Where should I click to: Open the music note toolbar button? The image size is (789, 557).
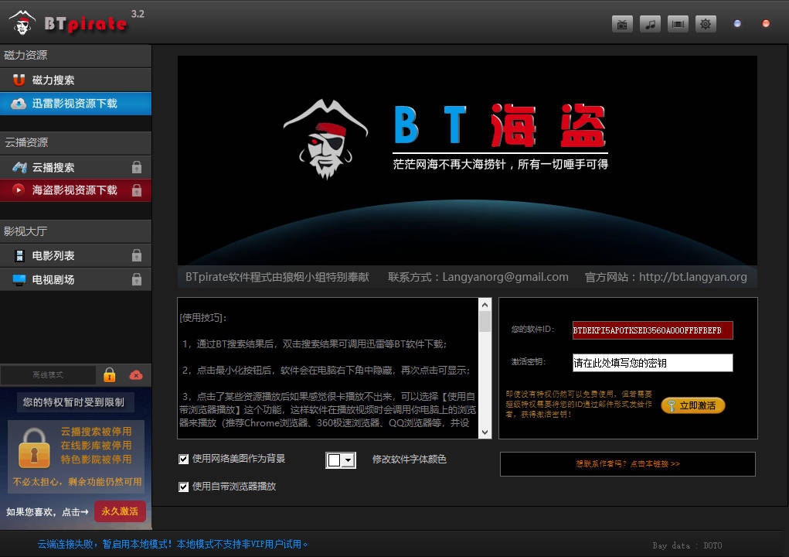coord(650,24)
